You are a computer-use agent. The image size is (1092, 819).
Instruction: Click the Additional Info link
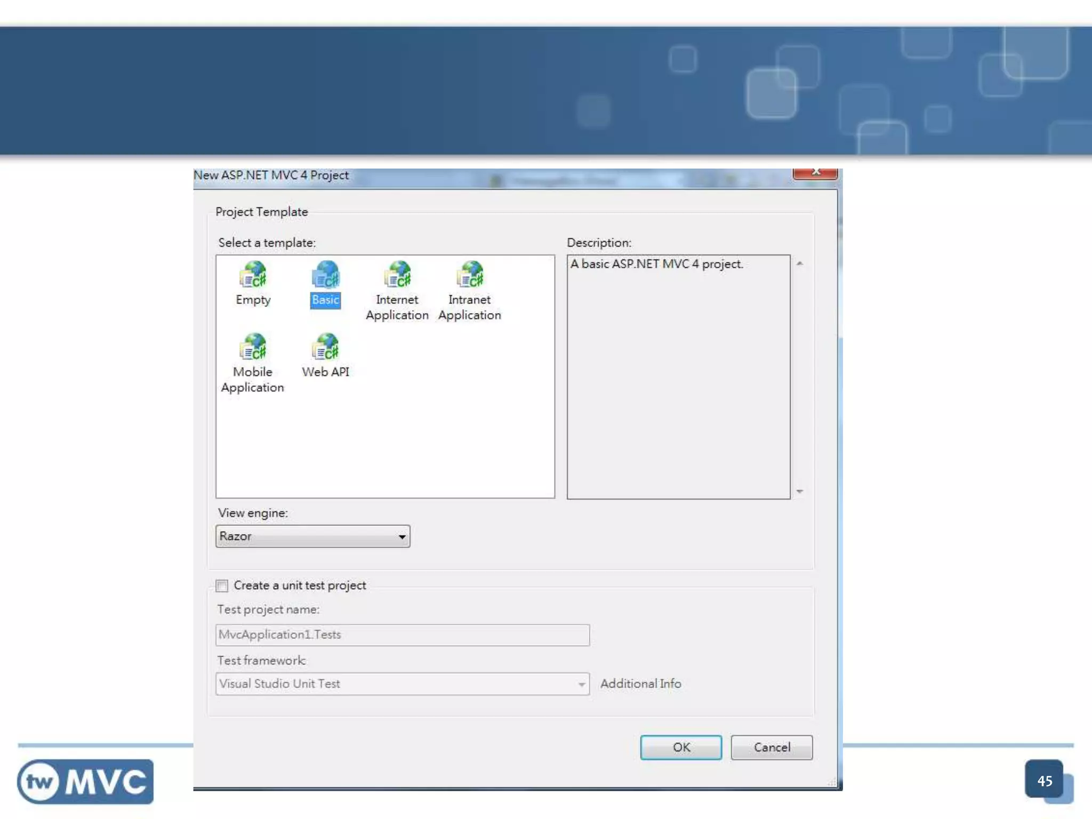coord(641,684)
